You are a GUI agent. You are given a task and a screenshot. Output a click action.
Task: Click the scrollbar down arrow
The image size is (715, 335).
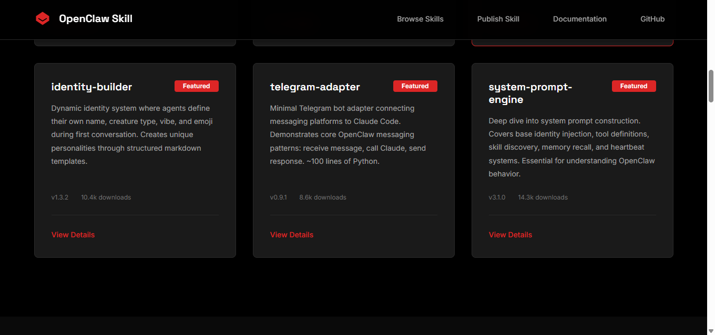[x=711, y=330]
